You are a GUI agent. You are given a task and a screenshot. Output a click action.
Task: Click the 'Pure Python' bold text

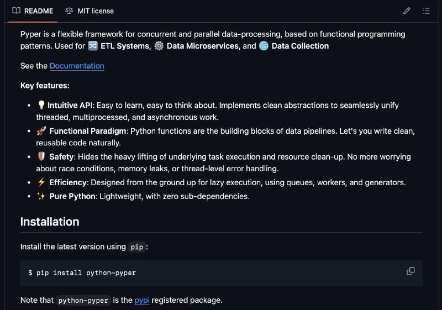(x=72, y=196)
